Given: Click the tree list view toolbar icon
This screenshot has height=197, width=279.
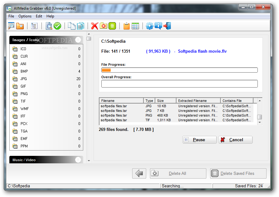Looking at the screenshot, I should pos(34,26).
